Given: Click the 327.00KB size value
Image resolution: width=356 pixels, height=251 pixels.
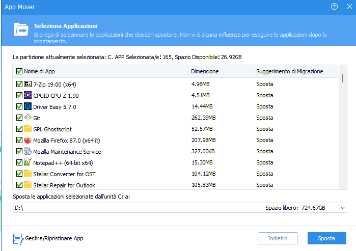Looking at the screenshot, I should point(203,151).
